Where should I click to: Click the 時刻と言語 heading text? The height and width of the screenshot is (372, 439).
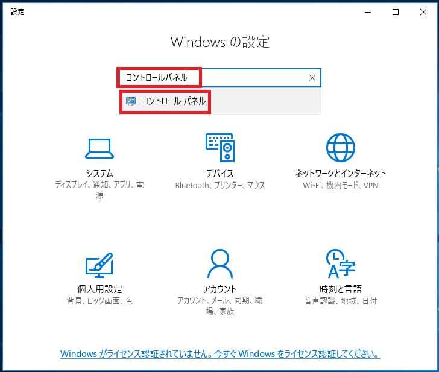coord(341,289)
